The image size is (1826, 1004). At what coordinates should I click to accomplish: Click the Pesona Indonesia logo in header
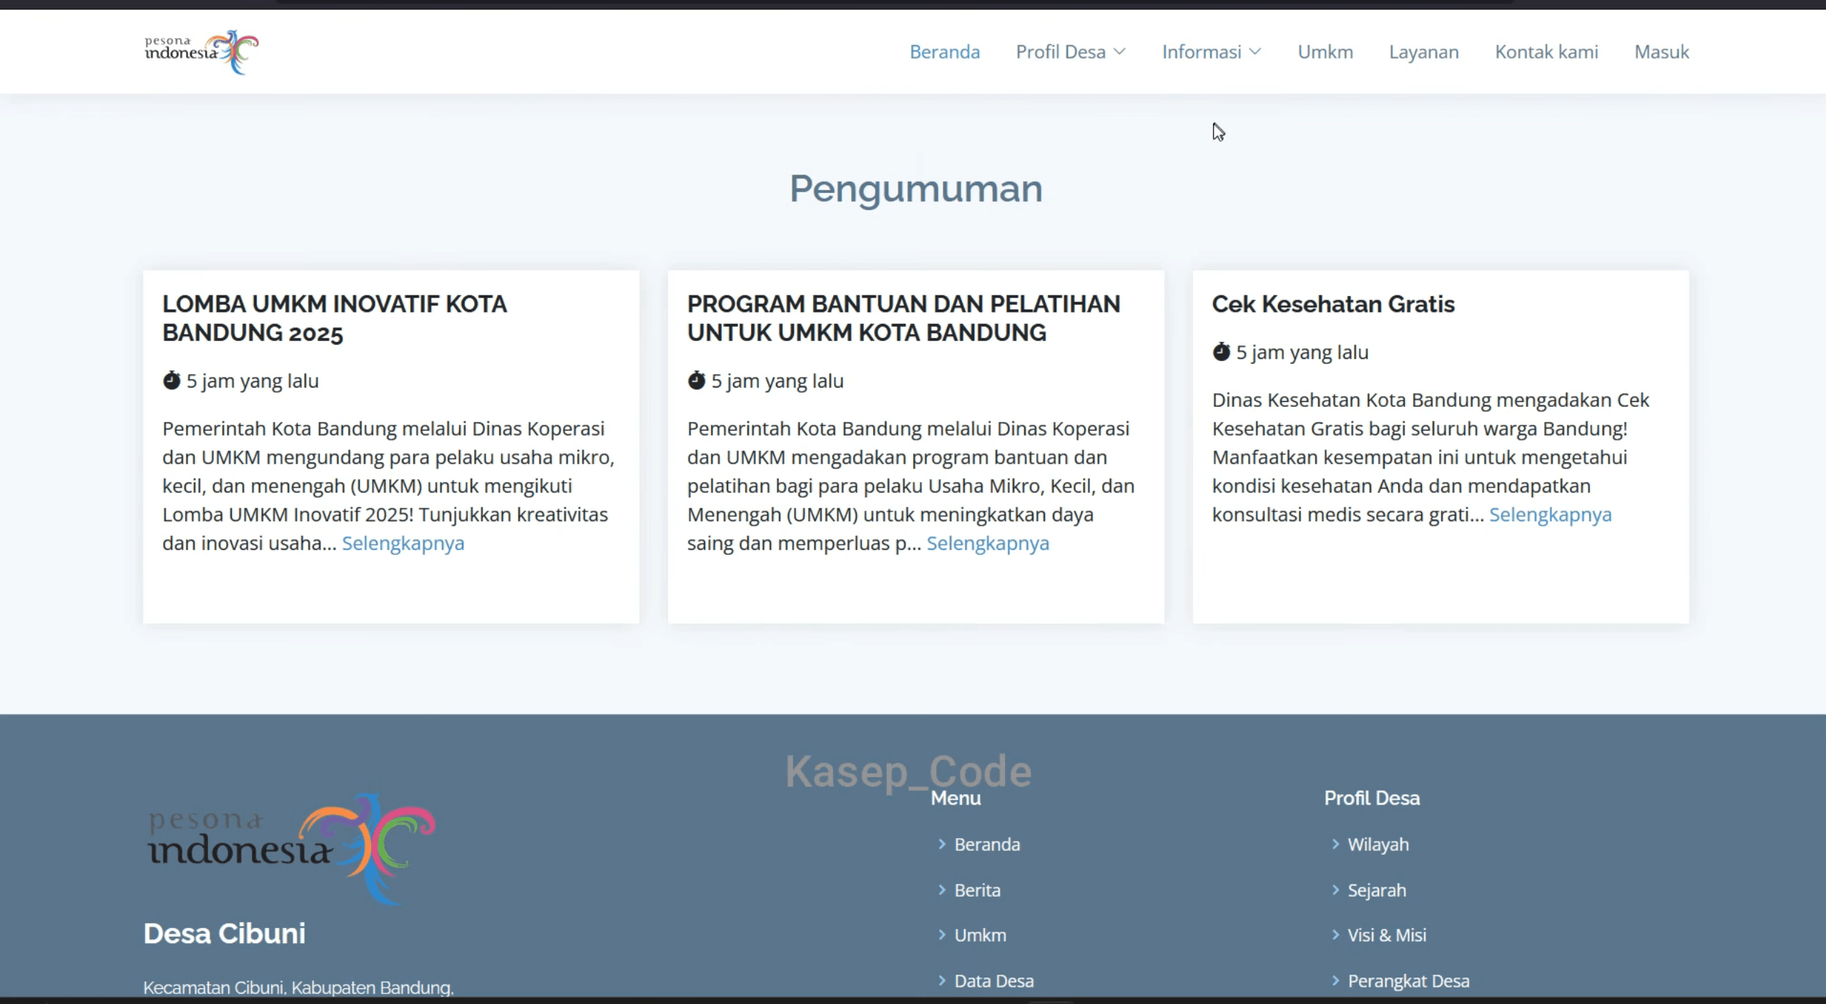click(x=201, y=51)
